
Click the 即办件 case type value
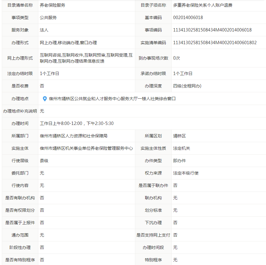[179, 161]
